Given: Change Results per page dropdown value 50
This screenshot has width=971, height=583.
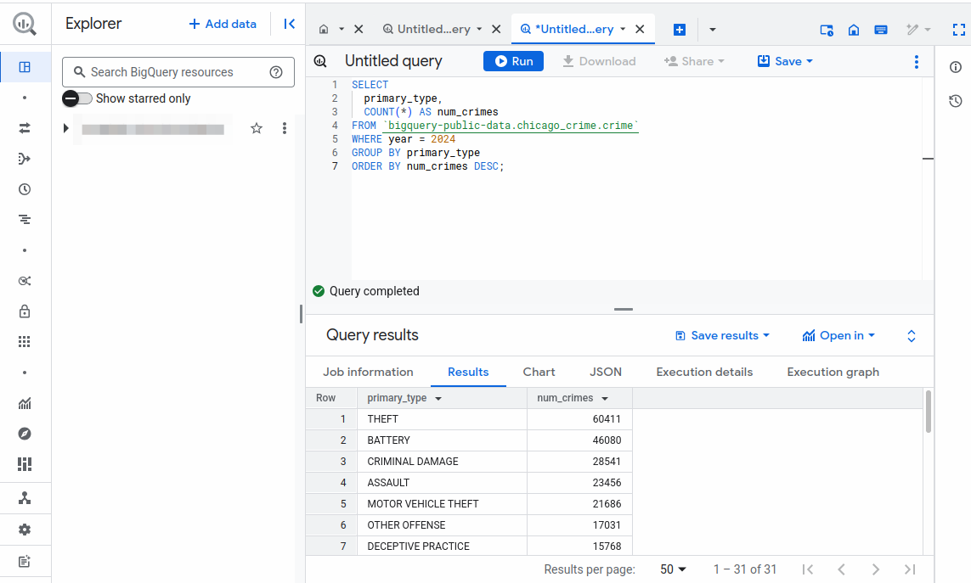Looking at the screenshot, I should click(x=673, y=569).
